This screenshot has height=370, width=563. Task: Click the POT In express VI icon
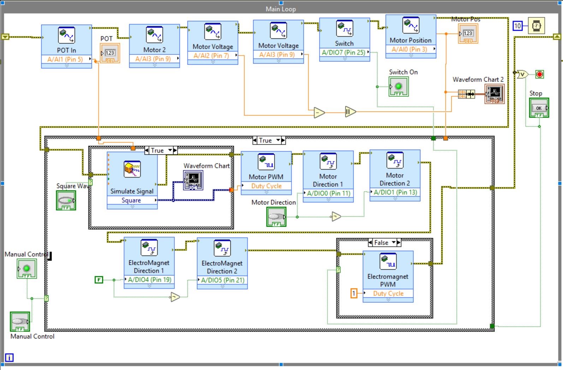[x=66, y=36]
